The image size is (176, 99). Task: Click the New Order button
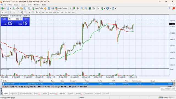pos(38,8)
